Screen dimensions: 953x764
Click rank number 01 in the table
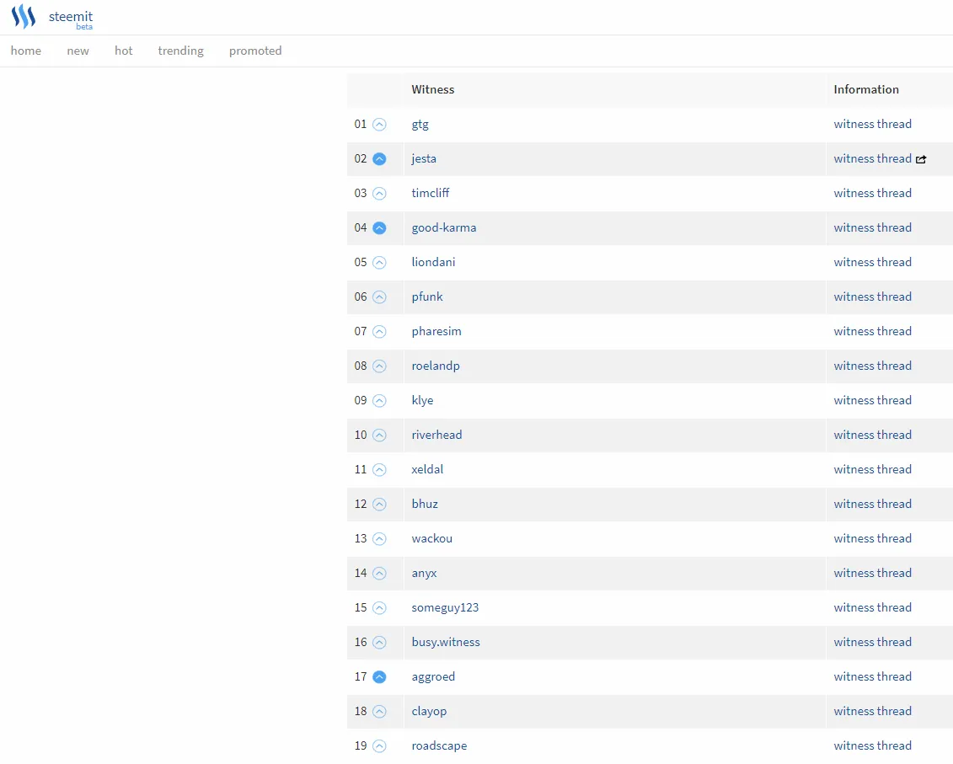(x=361, y=124)
